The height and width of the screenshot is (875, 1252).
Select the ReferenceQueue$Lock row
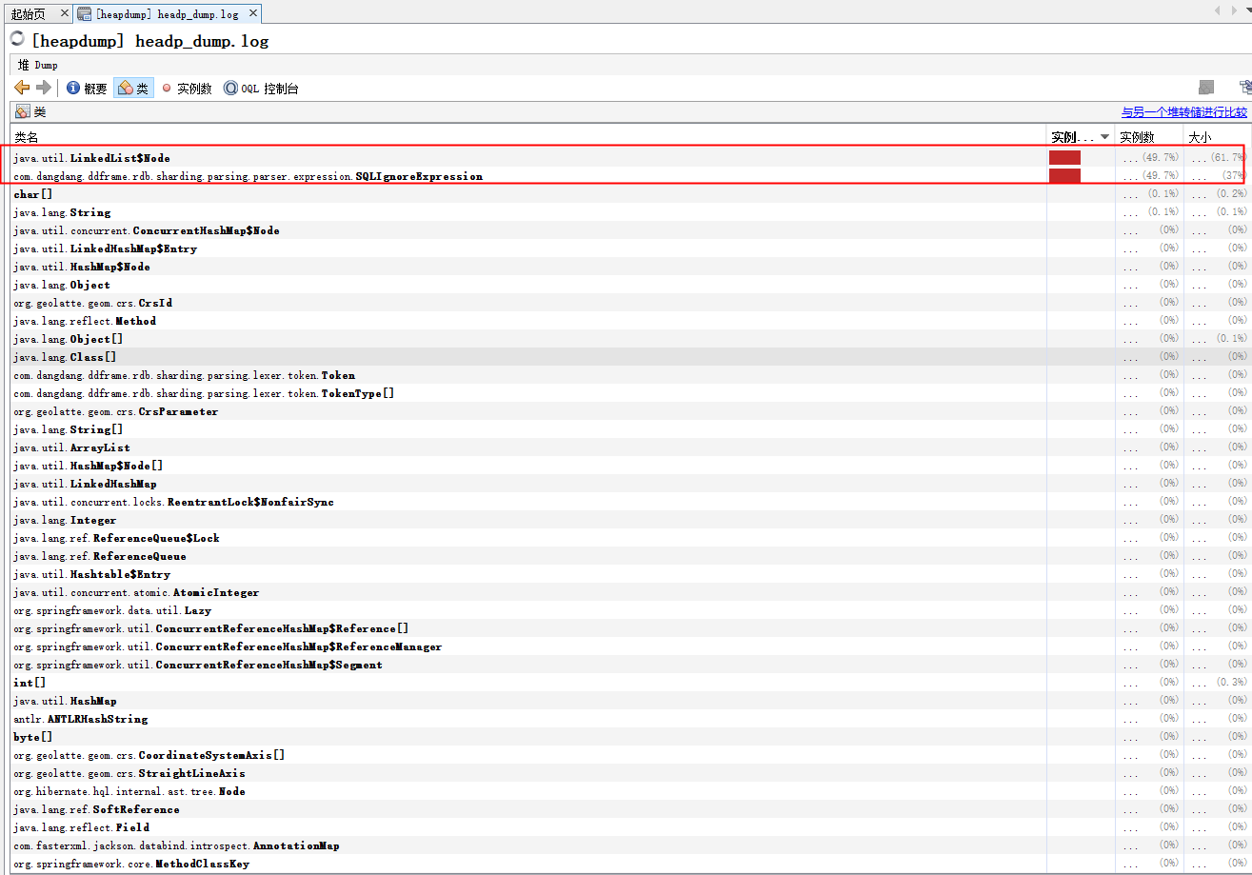point(628,538)
